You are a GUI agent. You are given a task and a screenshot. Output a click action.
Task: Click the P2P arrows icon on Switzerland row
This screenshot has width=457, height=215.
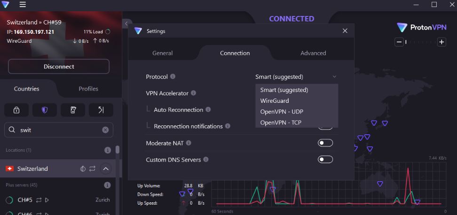93,169
